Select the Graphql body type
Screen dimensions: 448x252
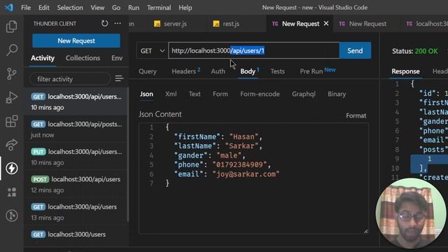[x=303, y=94]
